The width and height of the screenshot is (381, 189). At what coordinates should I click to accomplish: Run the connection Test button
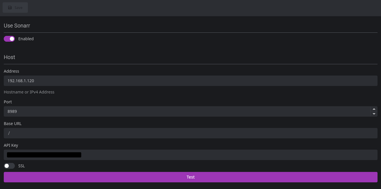[x=190, y=177]
